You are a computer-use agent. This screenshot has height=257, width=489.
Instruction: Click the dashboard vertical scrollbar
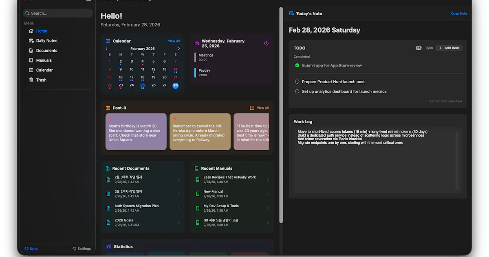[x=281, y=115]
